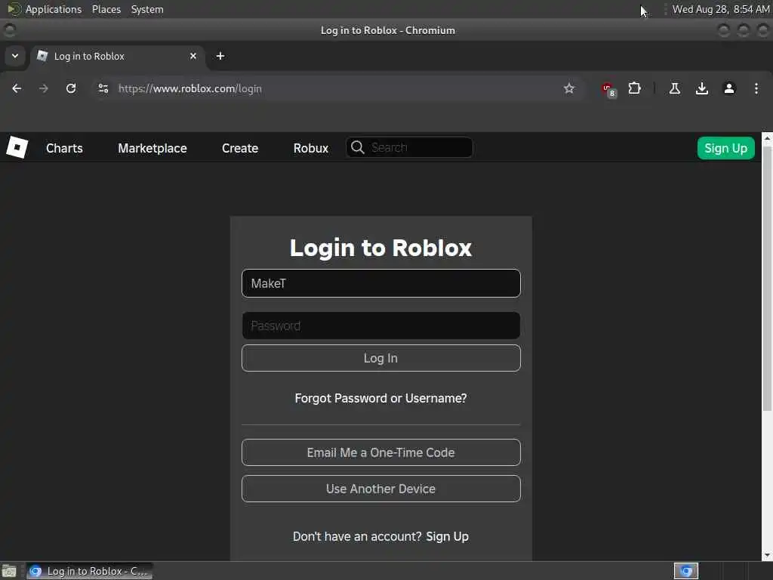Open the Chromium three-dot menu
The width and height of the screenshot is (773, 580).
[x=756, y=88]
